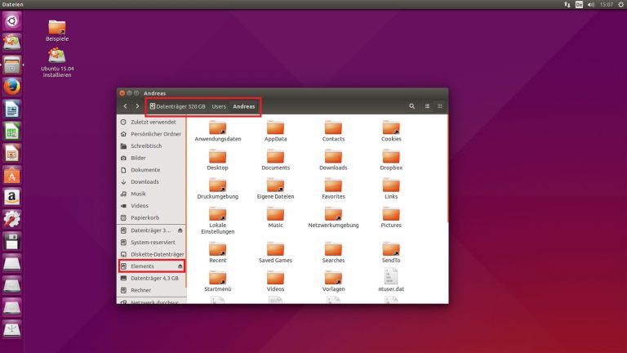
Task: Select Datenträger 320 GB in path bar
Action: click(x=176, y=106)
